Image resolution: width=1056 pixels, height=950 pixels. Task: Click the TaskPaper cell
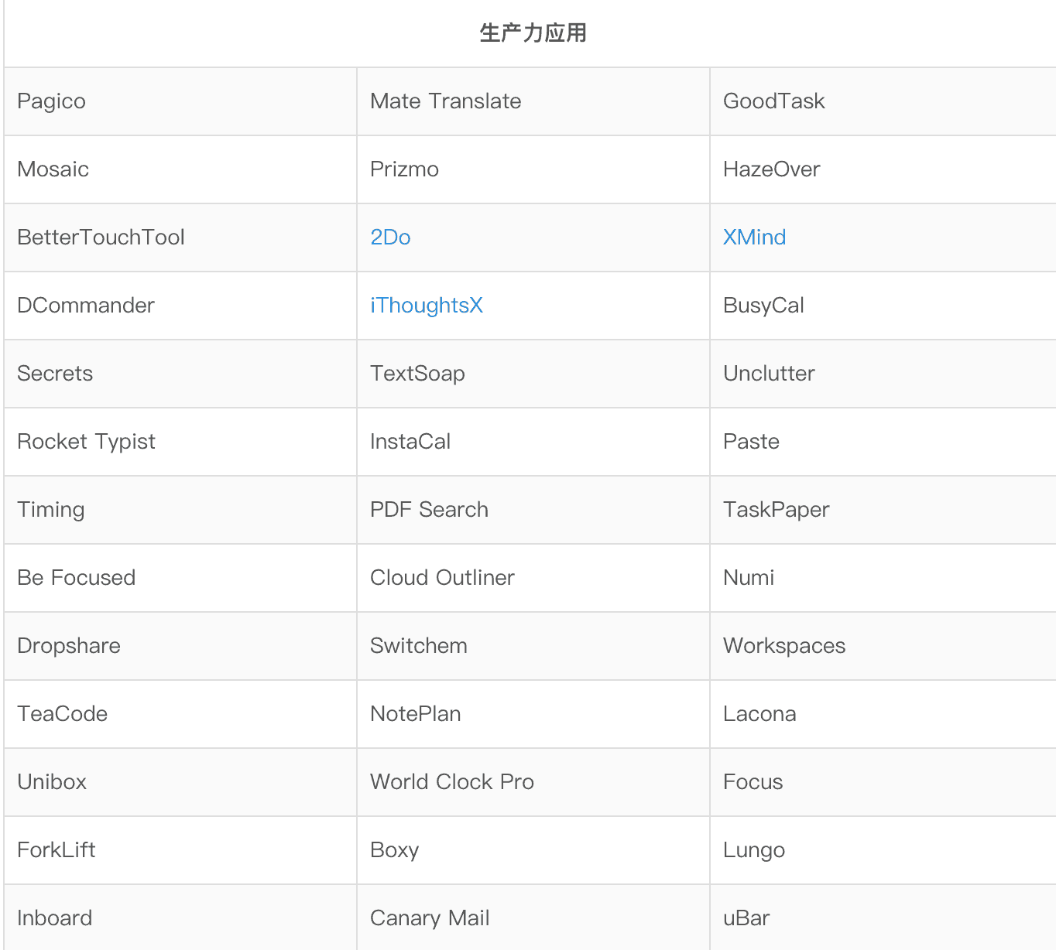(x=776, y=510)
